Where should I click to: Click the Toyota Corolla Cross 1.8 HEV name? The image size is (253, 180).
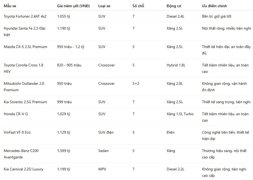pos(23,68)
